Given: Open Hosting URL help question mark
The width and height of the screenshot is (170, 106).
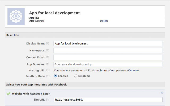Looking at the screenshot, I should tap(48, 71).
